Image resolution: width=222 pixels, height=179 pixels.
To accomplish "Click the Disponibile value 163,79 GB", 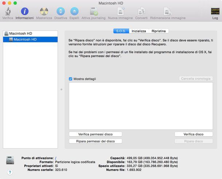I will click(152, 162).
